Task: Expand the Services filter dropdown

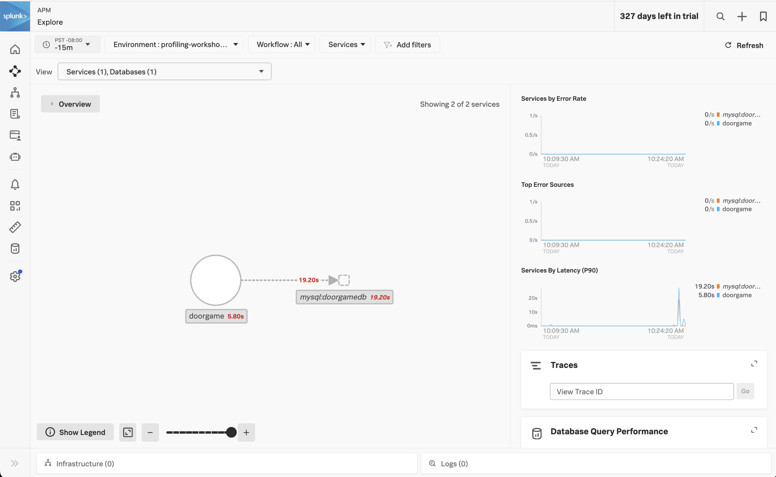Action: [x=345, y=44]
